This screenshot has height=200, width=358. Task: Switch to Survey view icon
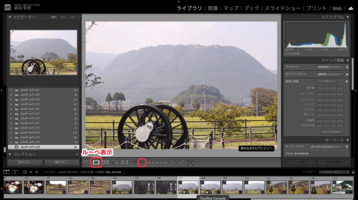pyautogui.click(x=115, y=162)
